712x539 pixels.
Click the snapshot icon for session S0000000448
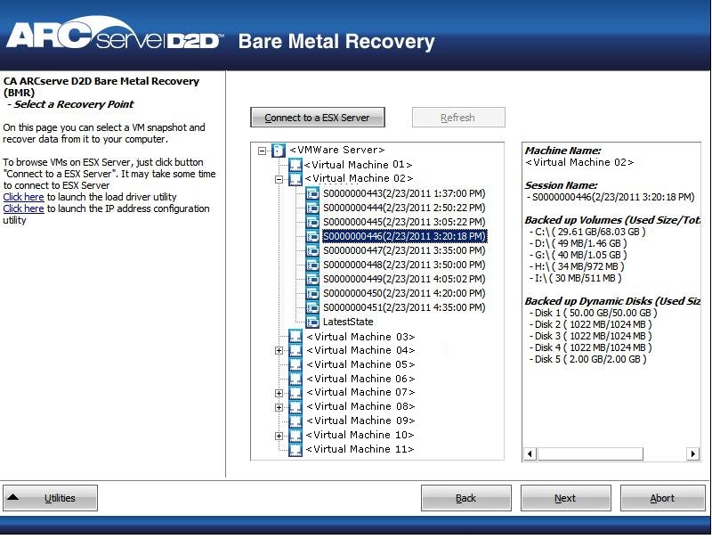click(312, 265)
